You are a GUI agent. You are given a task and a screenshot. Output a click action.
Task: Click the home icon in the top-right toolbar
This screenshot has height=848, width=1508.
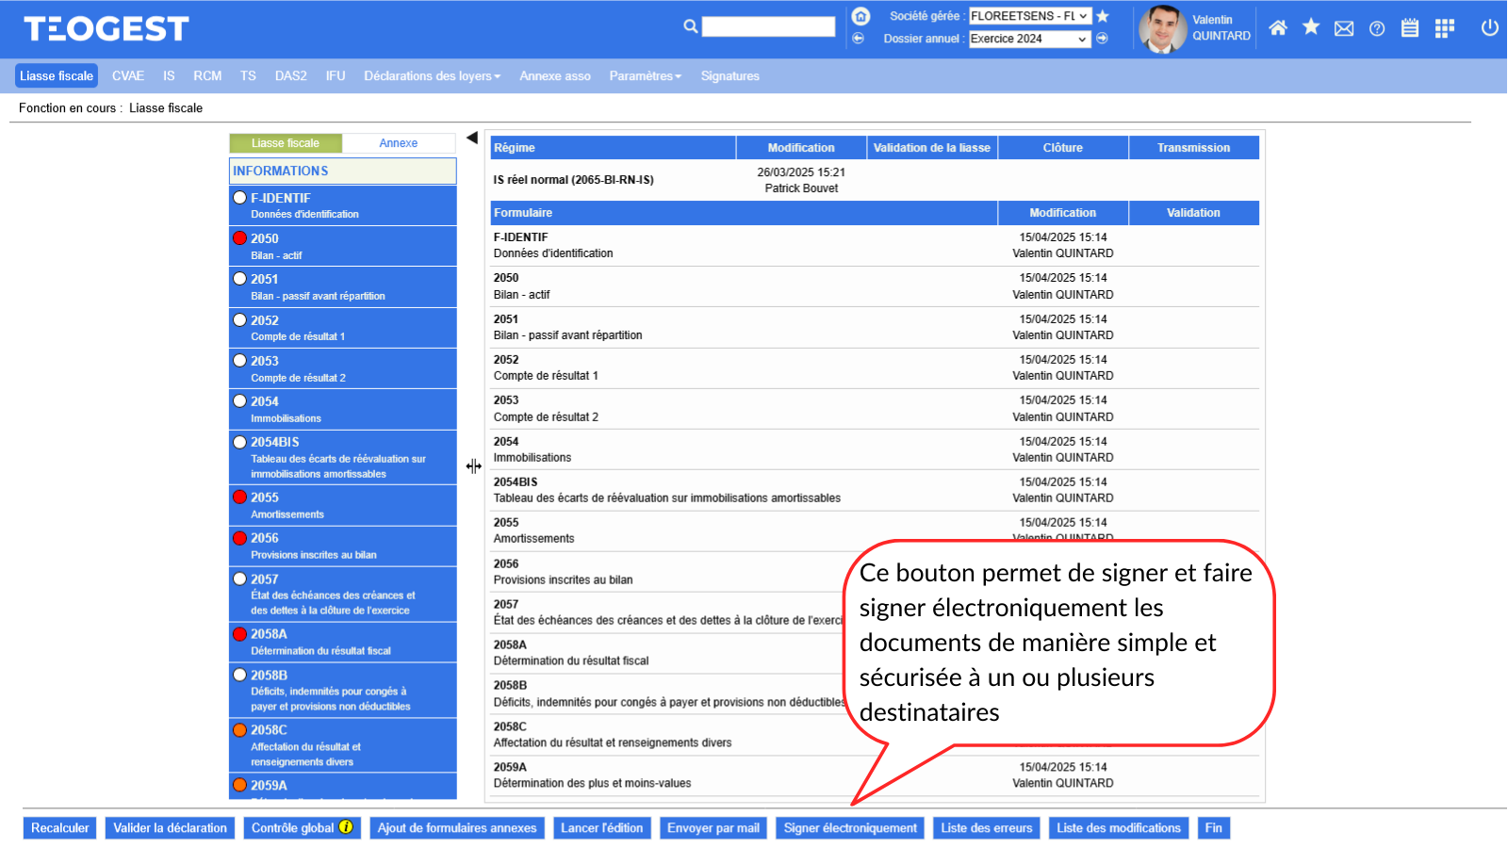1278,28
